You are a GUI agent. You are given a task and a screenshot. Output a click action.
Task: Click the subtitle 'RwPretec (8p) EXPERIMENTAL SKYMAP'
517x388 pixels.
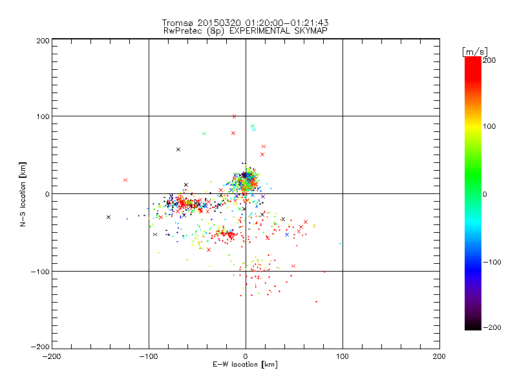[246, 31]
